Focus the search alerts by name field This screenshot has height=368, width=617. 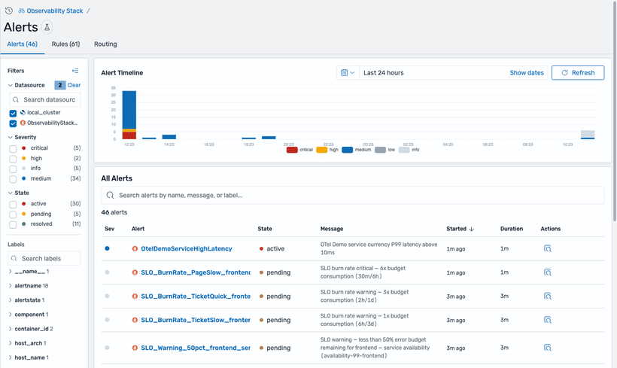(353, 195)
